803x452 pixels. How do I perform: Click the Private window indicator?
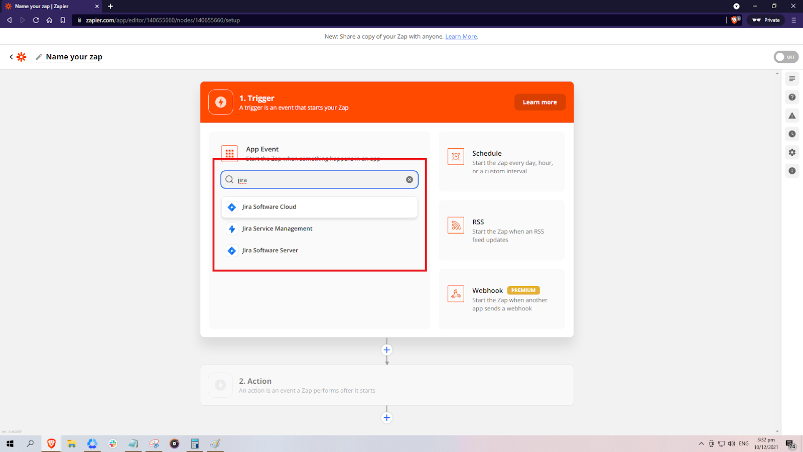pos(766,20)
